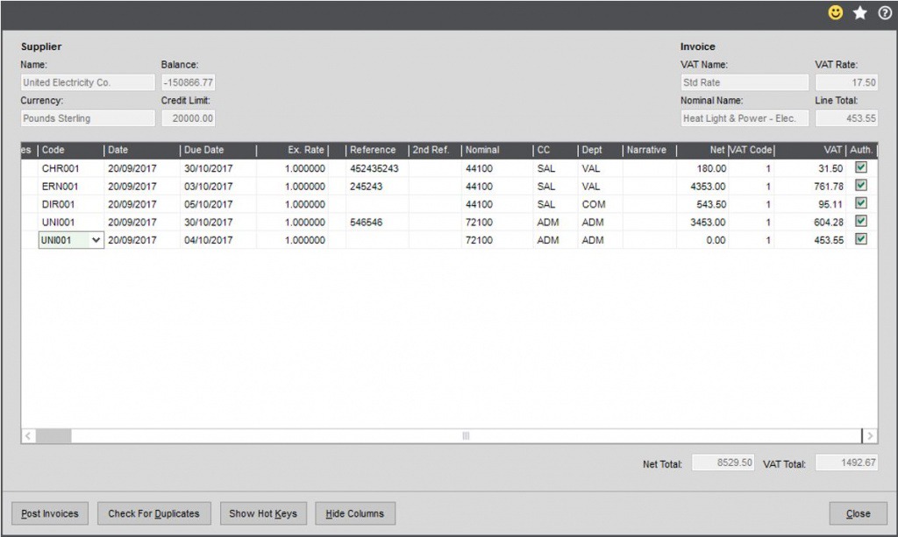This screenshot has width=898, height=537.
Task: Click the CC column header
Action: point(555,150)
